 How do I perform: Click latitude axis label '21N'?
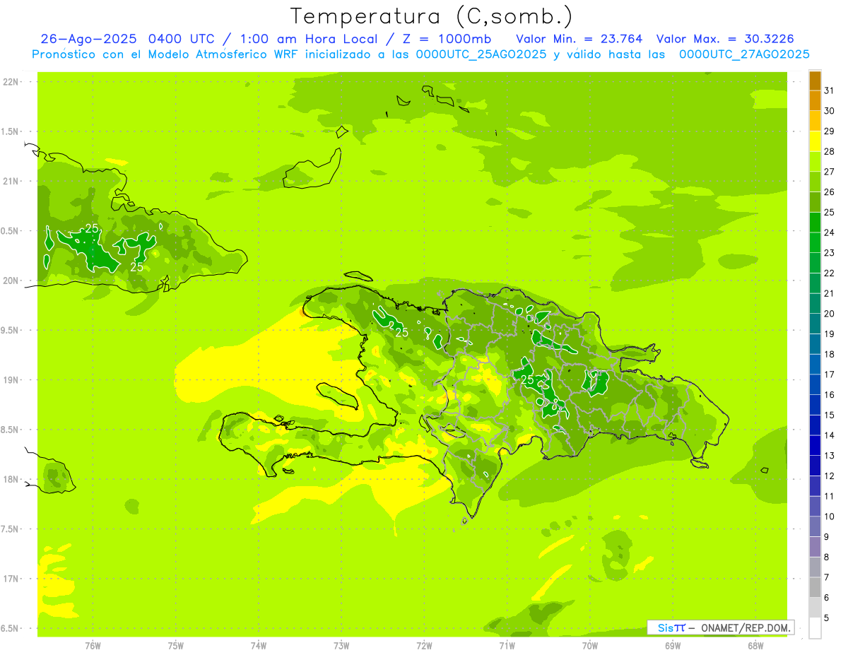[x=11, y=182]
